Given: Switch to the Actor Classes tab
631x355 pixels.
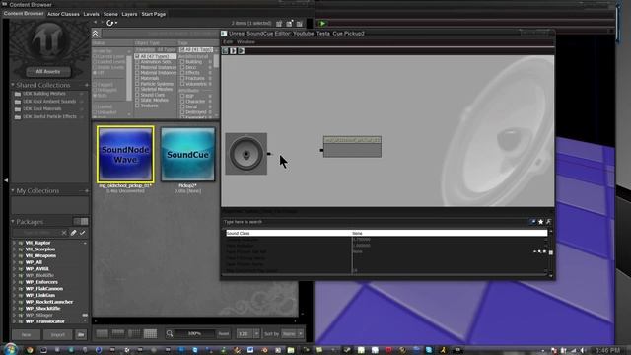Looking at the screenshot, I should 63,14.
